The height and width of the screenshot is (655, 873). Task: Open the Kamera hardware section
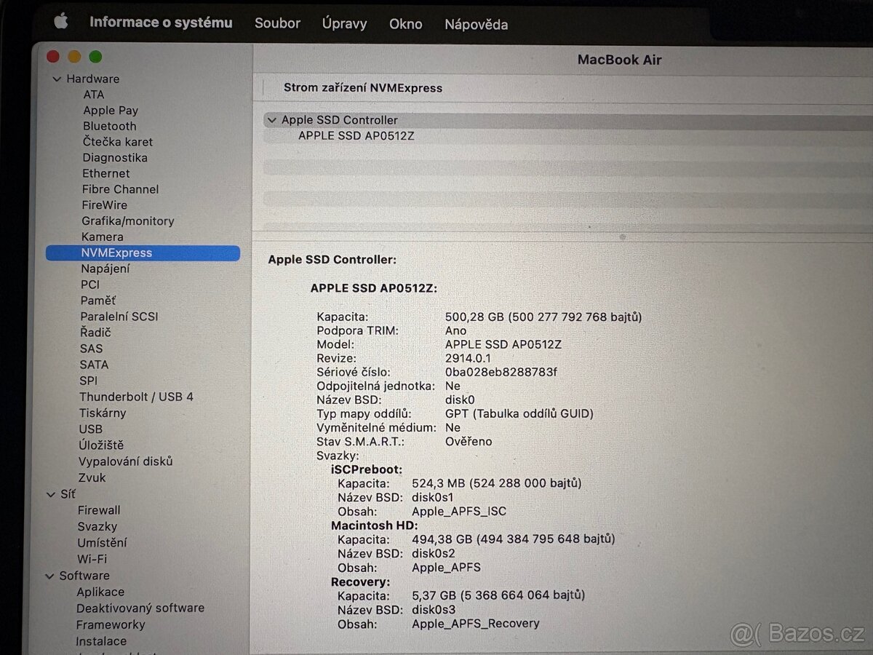pos(102,237)
